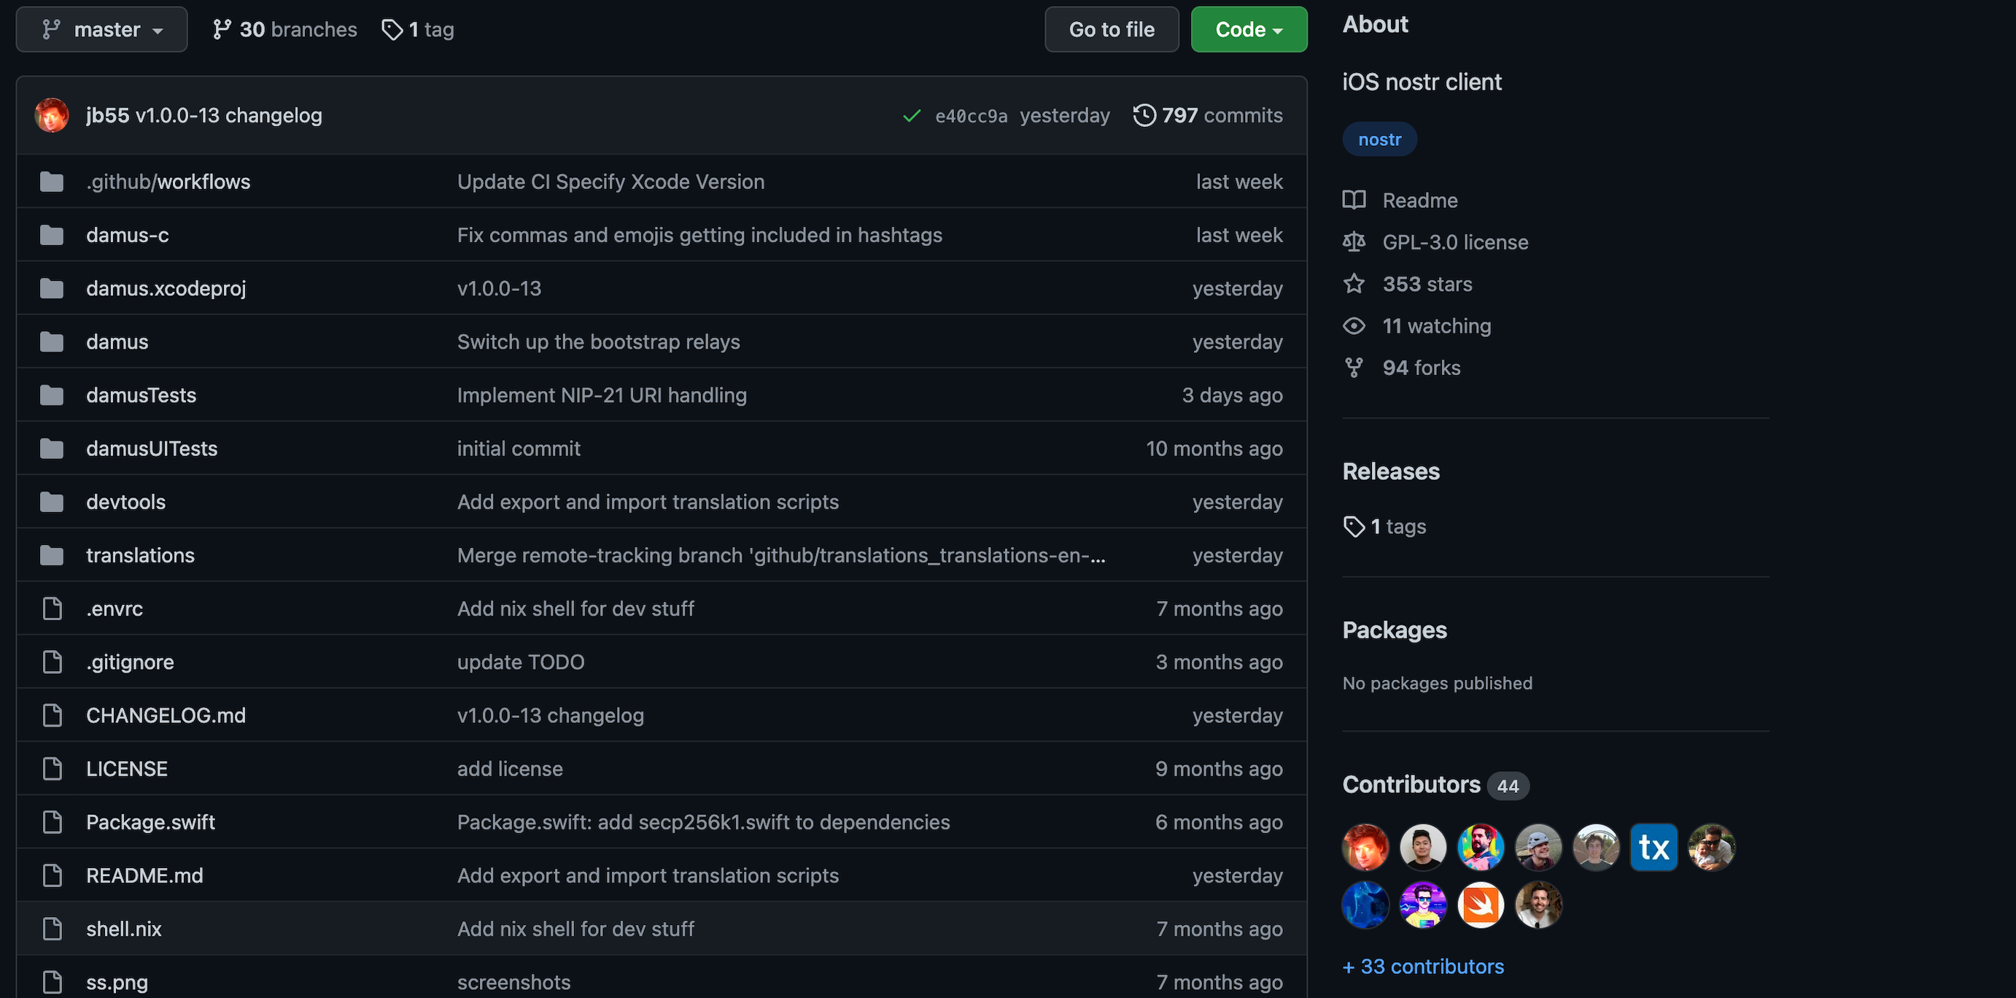This screenshot has width=2016, height=998.
Task: Click the ss.png file icon
Action: tap(53, 981)
